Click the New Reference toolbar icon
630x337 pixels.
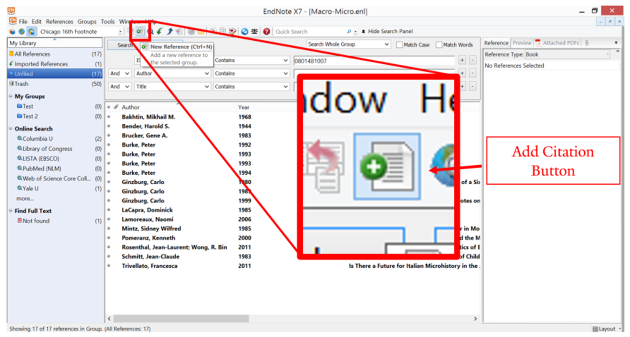[x=140, y=32]
